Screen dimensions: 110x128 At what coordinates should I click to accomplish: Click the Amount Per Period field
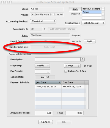(44, 113)
